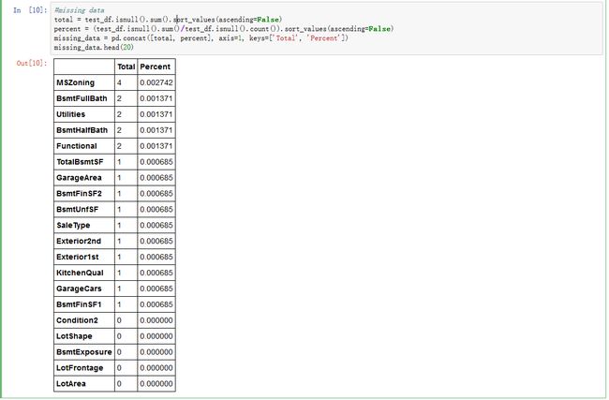Select the MSZoning row label
609x400 pixels.
(75, 82)
